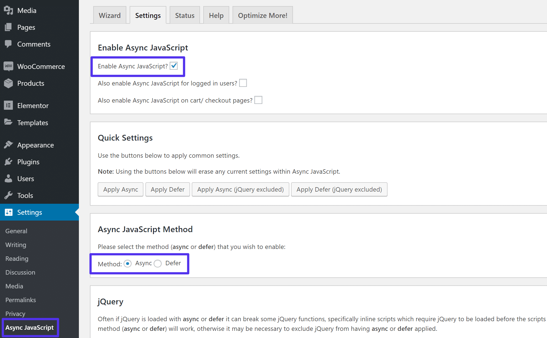Enable Async JavaScript for logged in users

pos(243,83)
